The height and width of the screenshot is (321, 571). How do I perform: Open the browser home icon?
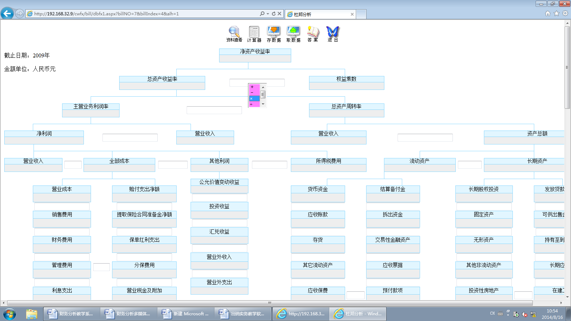(x=548, y=14)
